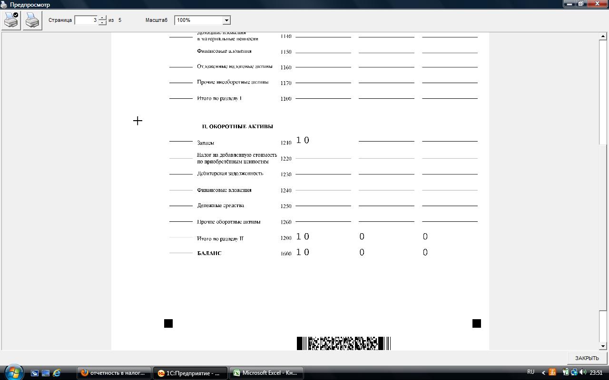Open the Windows Start menu
This screenshot has height=380, width=609.
pyautogui.click(x=13, y=372)
